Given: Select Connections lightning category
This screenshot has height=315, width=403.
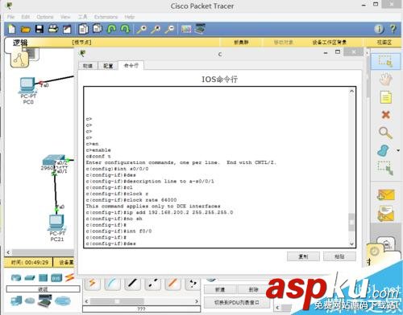Looking at the screenshot, I should point(69,277).
